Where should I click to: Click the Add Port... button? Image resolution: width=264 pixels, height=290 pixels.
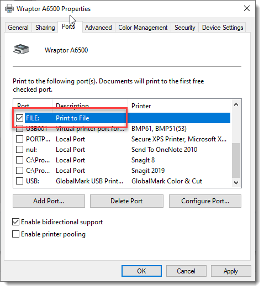coord(49,201)
